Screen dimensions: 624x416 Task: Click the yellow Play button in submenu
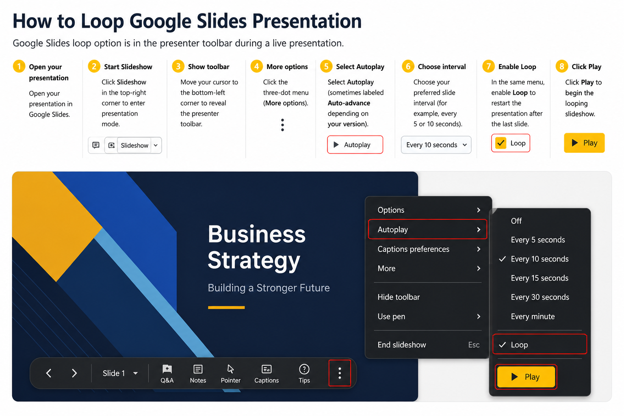click(x=526, y=377)
